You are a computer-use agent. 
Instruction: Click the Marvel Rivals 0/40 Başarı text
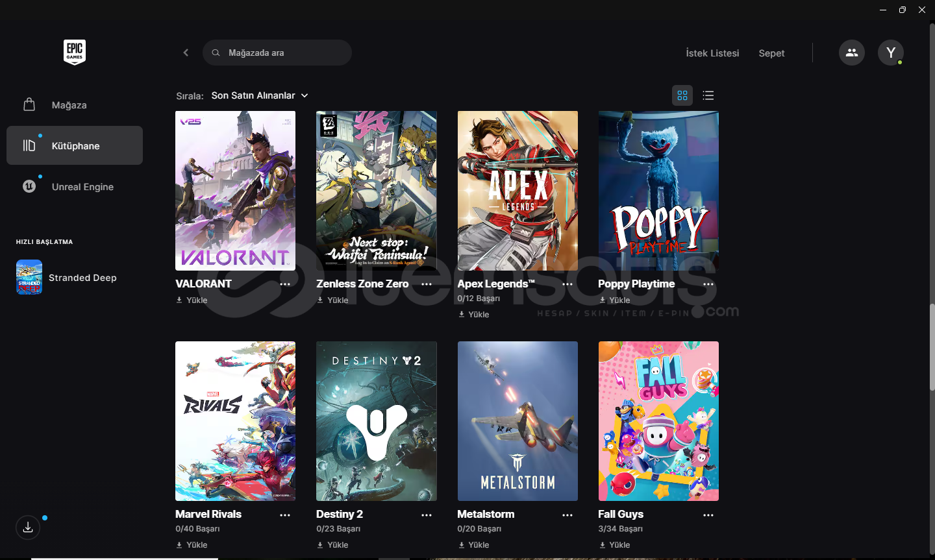[x=197, y=529]
